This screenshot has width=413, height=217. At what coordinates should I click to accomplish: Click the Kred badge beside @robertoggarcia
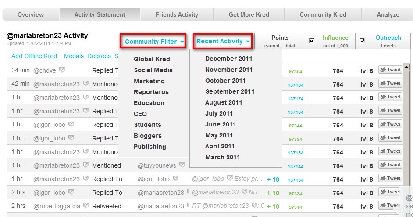[x=86, y=206]
